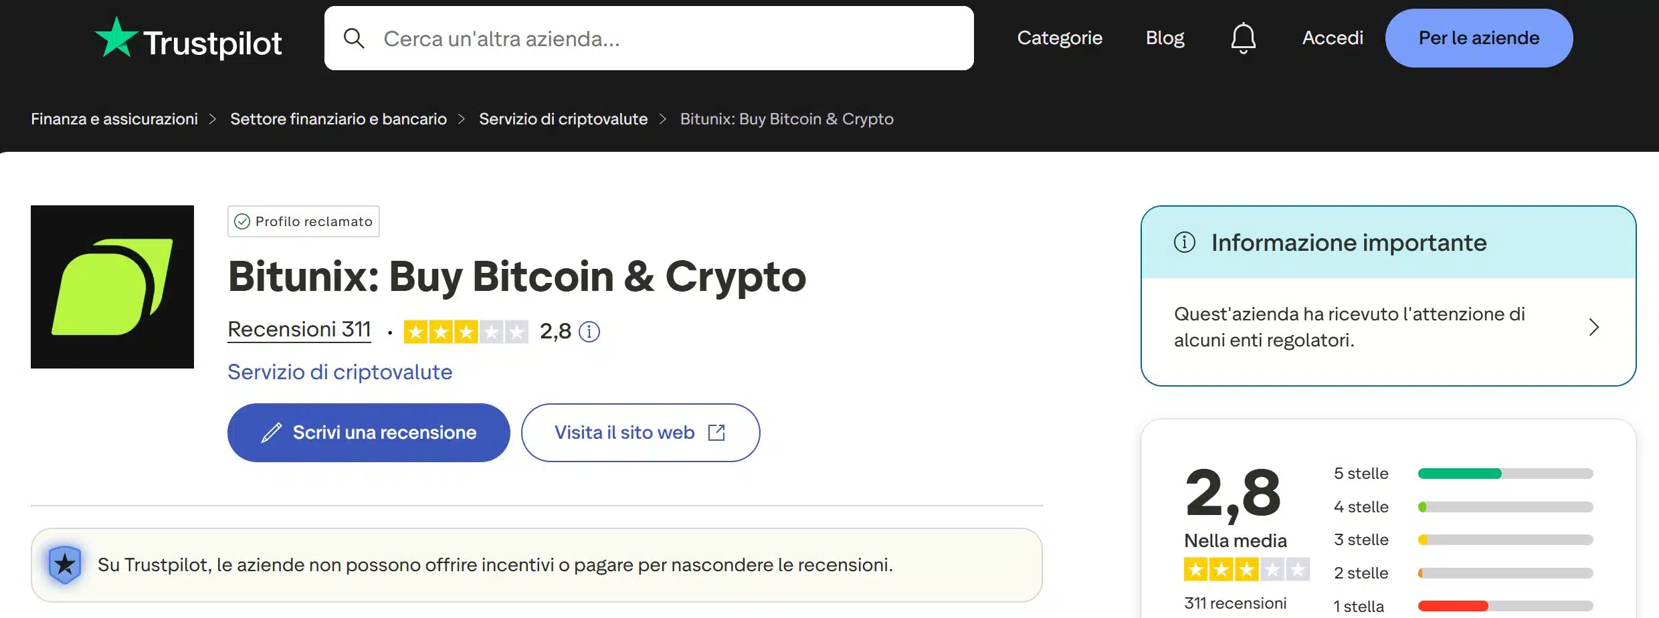The image size is (1659, 618).
Task: Click the Trustpilot star logo
Action: 118,38
